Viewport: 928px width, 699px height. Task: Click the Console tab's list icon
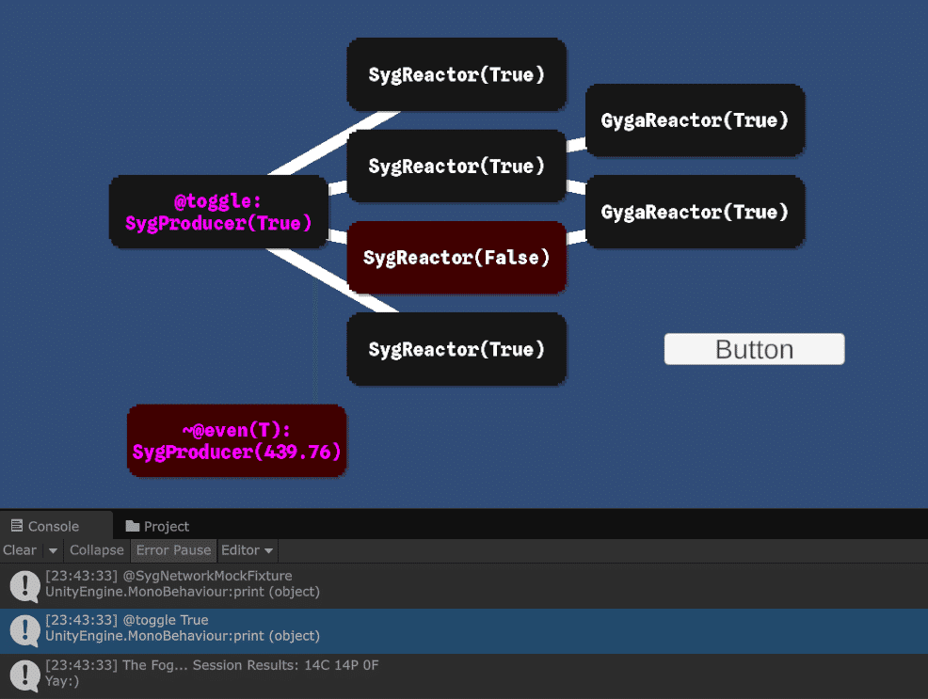pyautogui.click(x=17, y=526)
